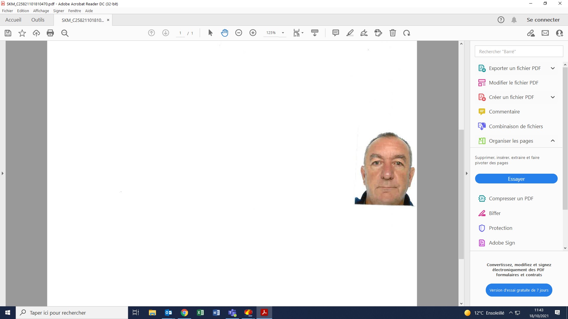Click the Save file icon
568x319 pixels.
pos(8,33)
